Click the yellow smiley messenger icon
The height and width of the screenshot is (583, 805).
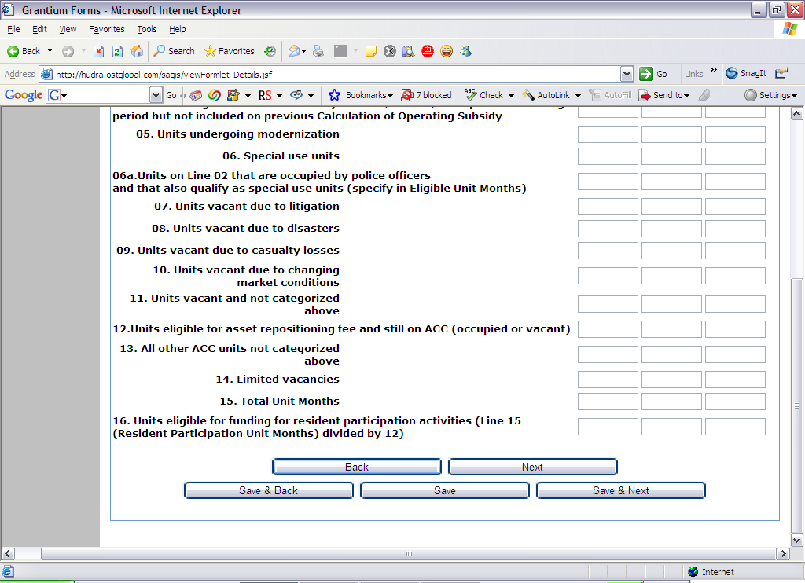tap(447, 51)
